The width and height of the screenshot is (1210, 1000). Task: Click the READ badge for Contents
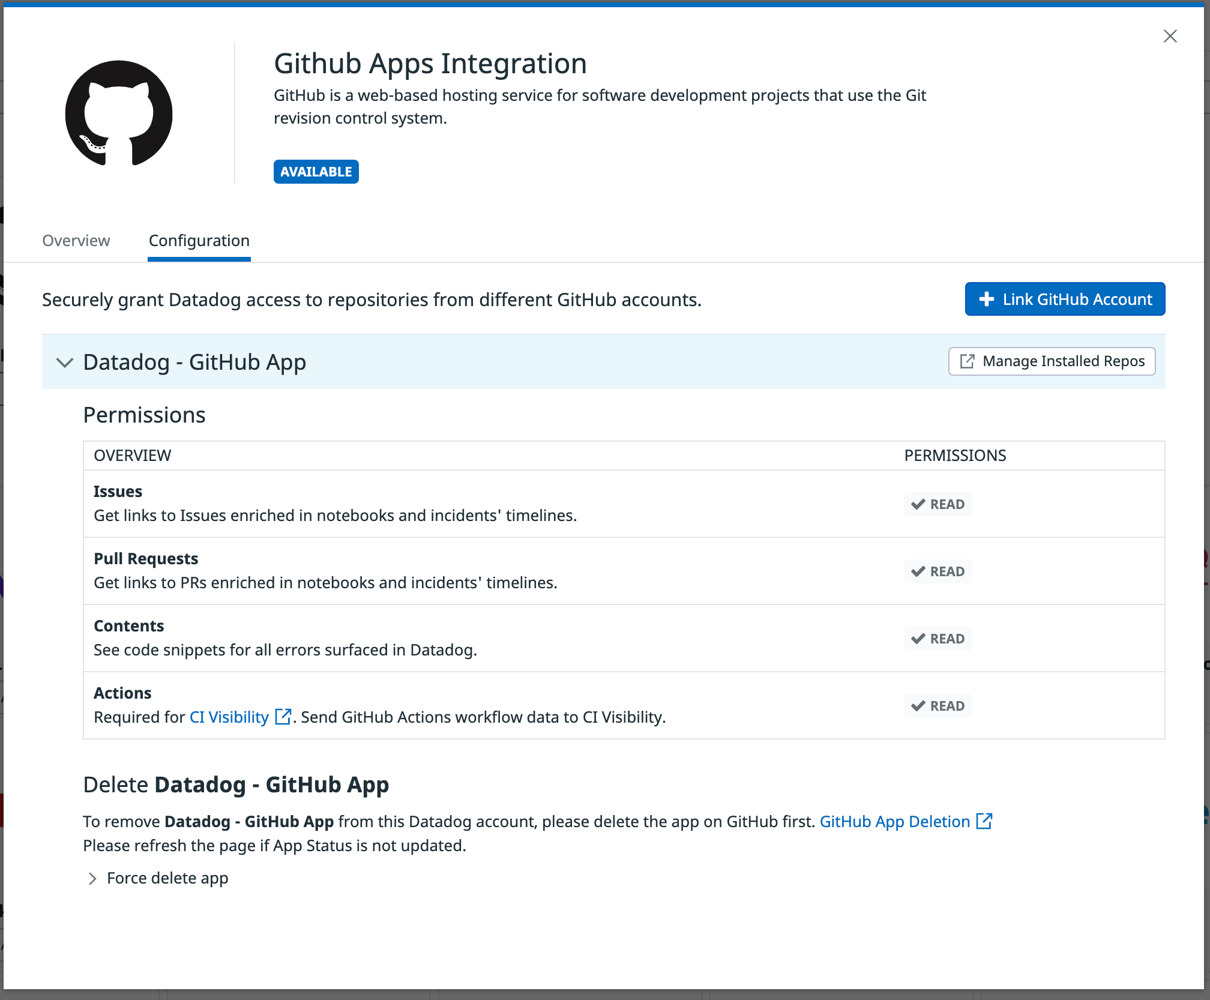(938, 639)
